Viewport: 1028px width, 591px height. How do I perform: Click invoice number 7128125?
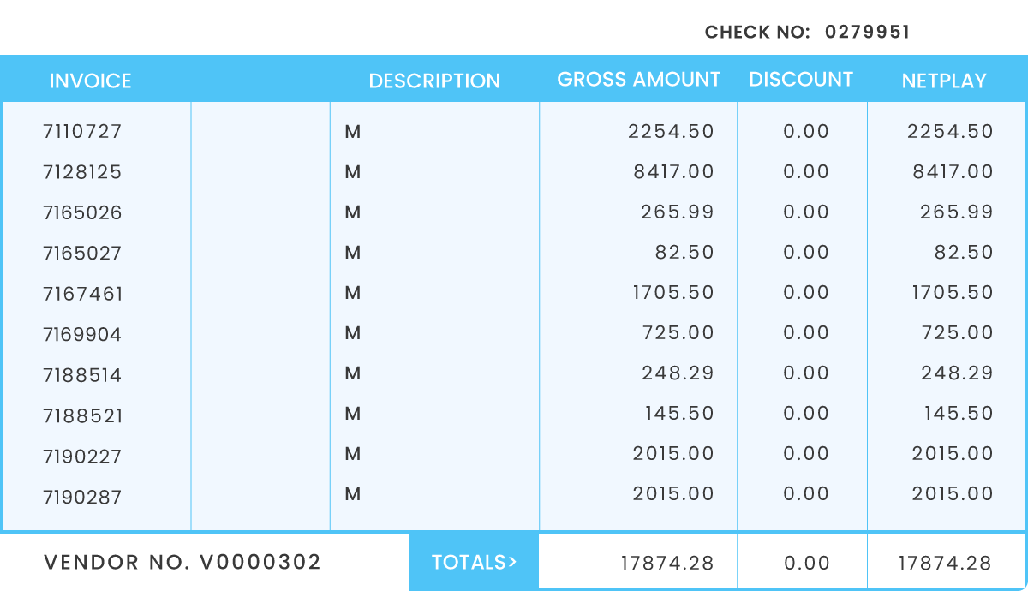pos(82,172)
